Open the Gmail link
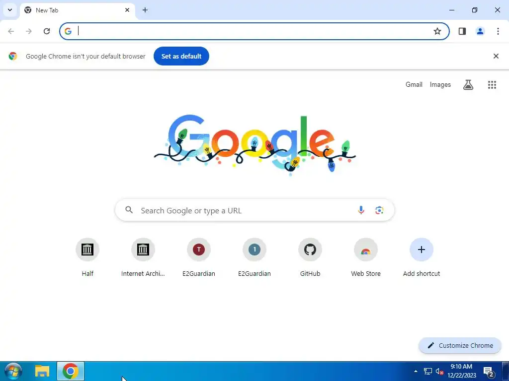Image resolution: width=509 pixels, height=381 pixels. pyautogui.click(x=414, y=84)
